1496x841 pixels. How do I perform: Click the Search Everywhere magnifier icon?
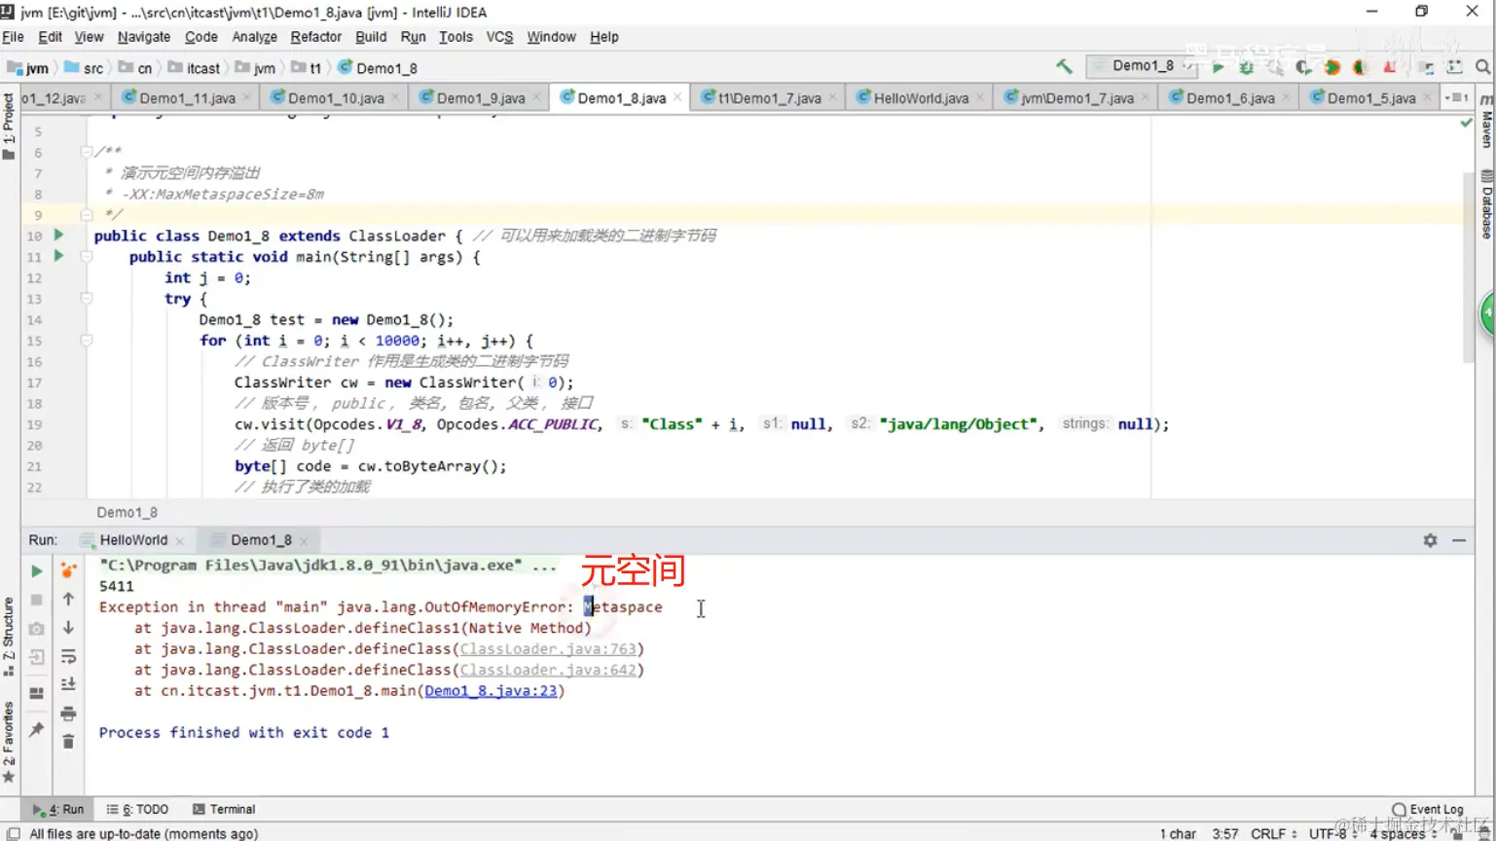tap(1482, 67)
